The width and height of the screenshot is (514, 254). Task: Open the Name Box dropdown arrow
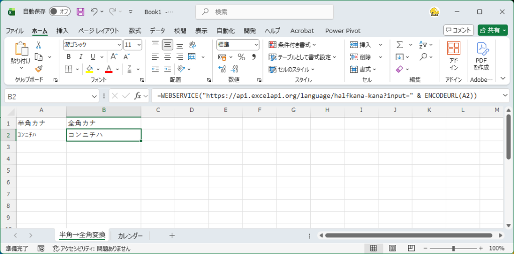coord(95,95)
